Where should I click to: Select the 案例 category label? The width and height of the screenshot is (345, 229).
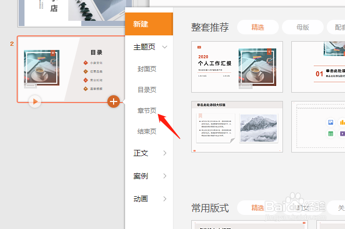coord(141,176)
